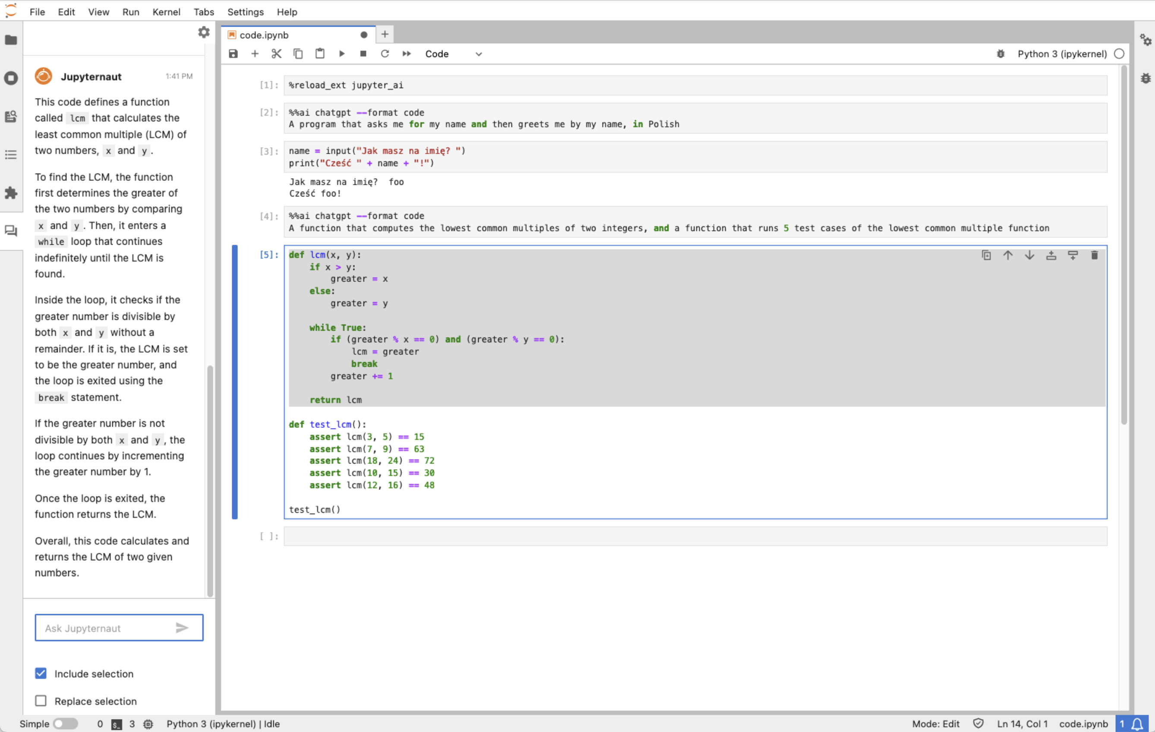
Task: Open Jupyternaut chat settings gear
Action: (204, 32)
